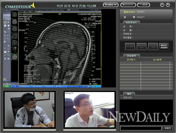Open first axial brain thumbnail
The width and height of the screenshot is (176, 133).
(14, 14)
